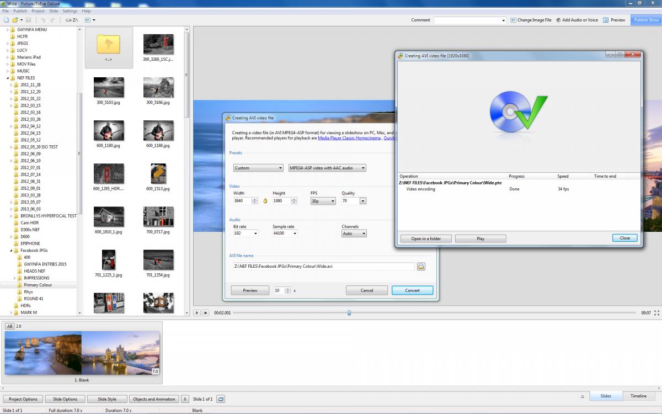Switch to the Slides tab
662x414 pixels.
[606, 396]
